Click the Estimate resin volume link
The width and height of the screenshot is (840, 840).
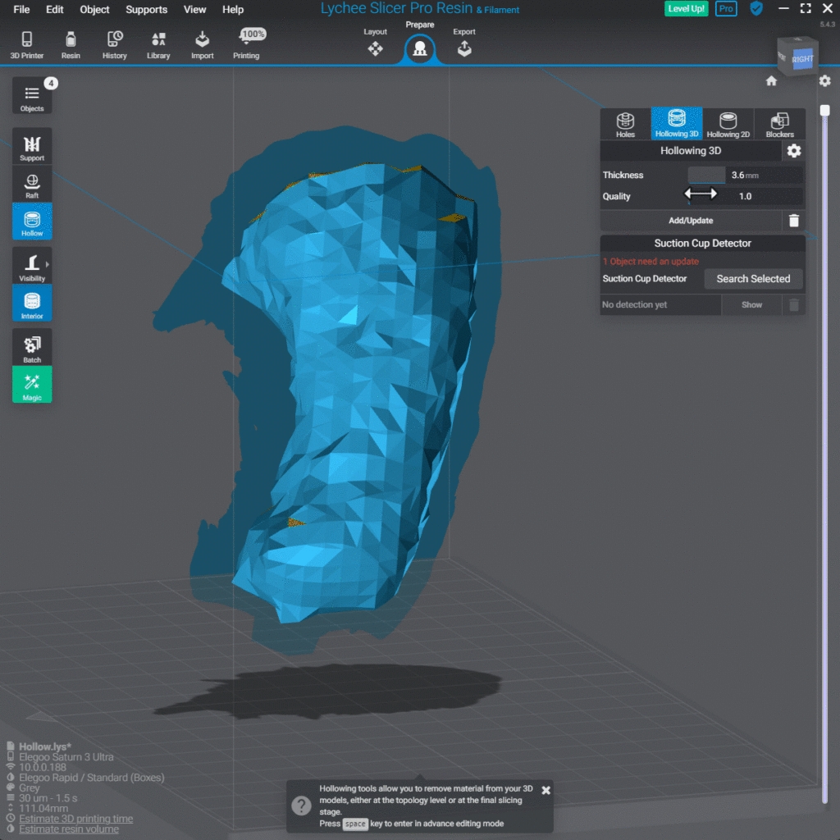click(67, 829)
